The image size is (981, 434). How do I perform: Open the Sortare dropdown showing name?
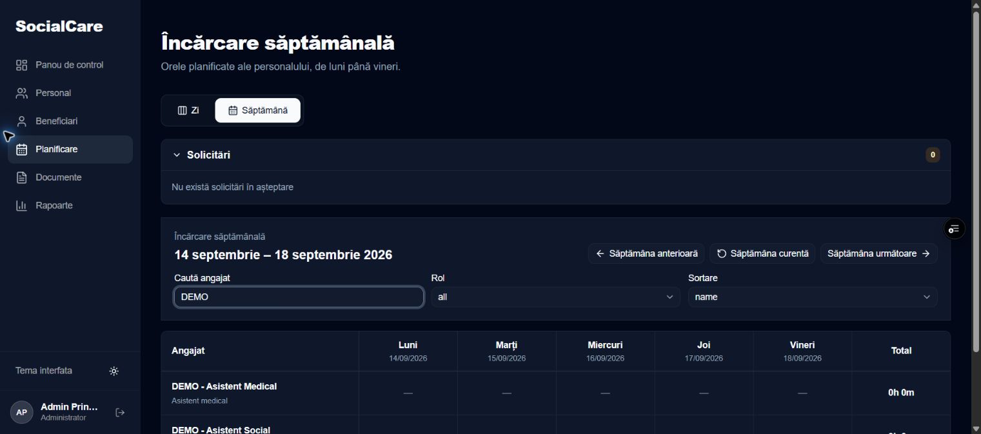click(813, 297)
